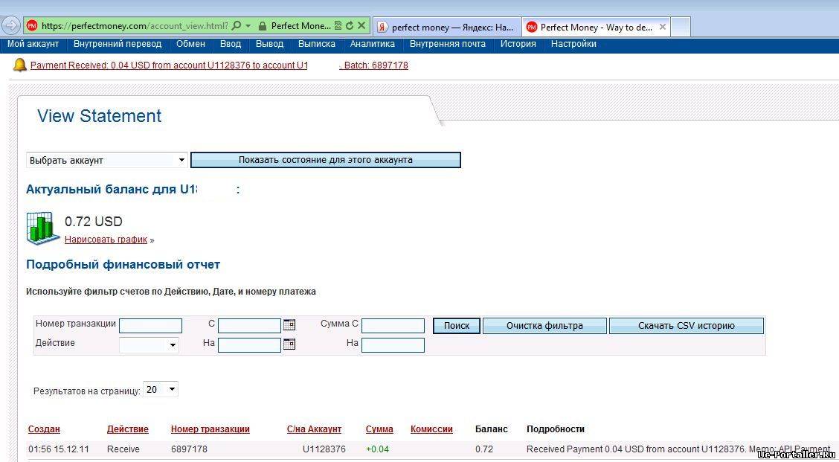Expand the Выбрать аккаунт dropdown
839x462 pixels.
[x=107, y=160]
